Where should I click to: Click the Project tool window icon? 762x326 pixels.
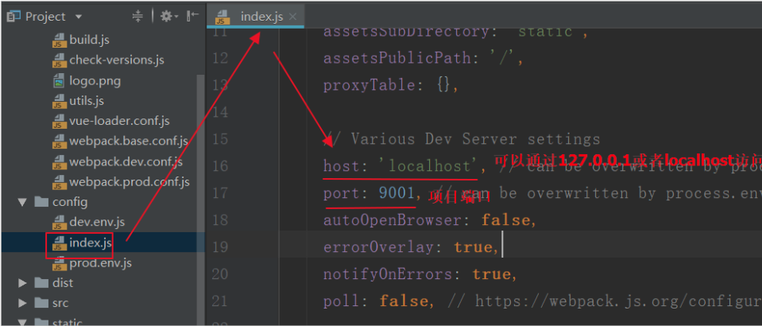pos(14,17)
